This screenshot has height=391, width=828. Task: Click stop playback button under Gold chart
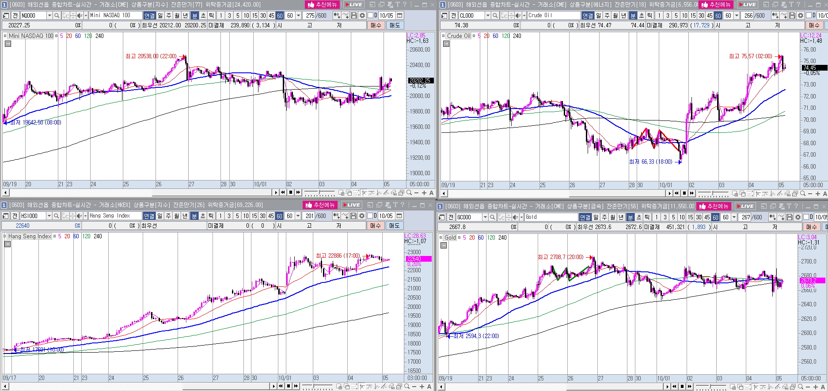click(682, 387)
